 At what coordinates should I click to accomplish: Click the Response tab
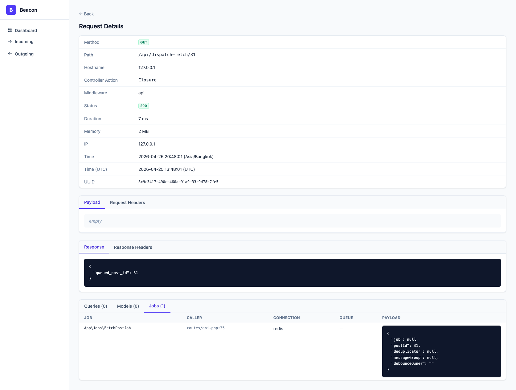pos(94,247)
